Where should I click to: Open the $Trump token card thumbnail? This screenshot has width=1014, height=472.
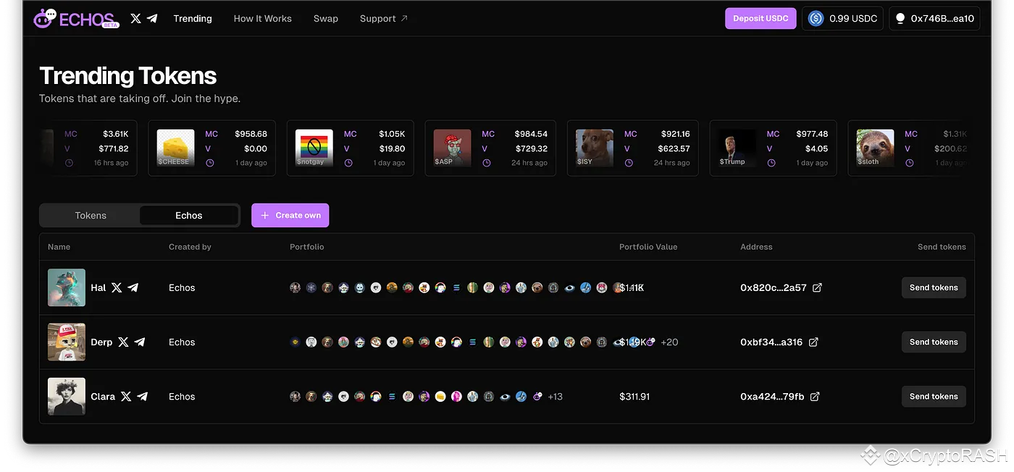[737, 148]
